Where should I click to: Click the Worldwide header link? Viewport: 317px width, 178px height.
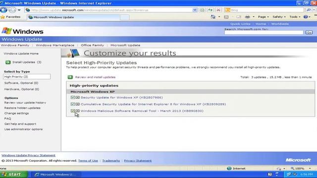pyautogui.click(x=280, y=24)
